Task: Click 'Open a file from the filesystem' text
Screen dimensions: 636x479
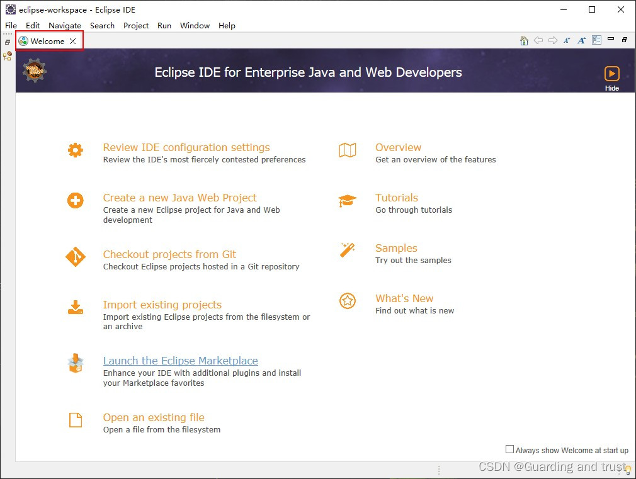Action: click(x=162, y=429)
